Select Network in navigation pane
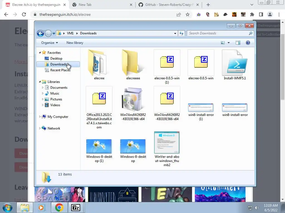285x213 pixels. [54, 128]
